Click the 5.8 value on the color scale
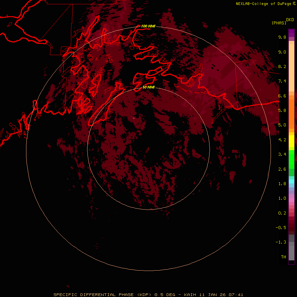 pyautogui.click(x=282, y=111)
